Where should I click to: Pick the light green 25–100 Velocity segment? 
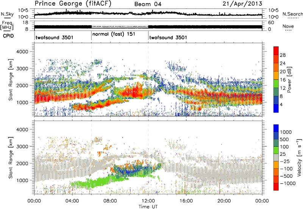point(276,150)
